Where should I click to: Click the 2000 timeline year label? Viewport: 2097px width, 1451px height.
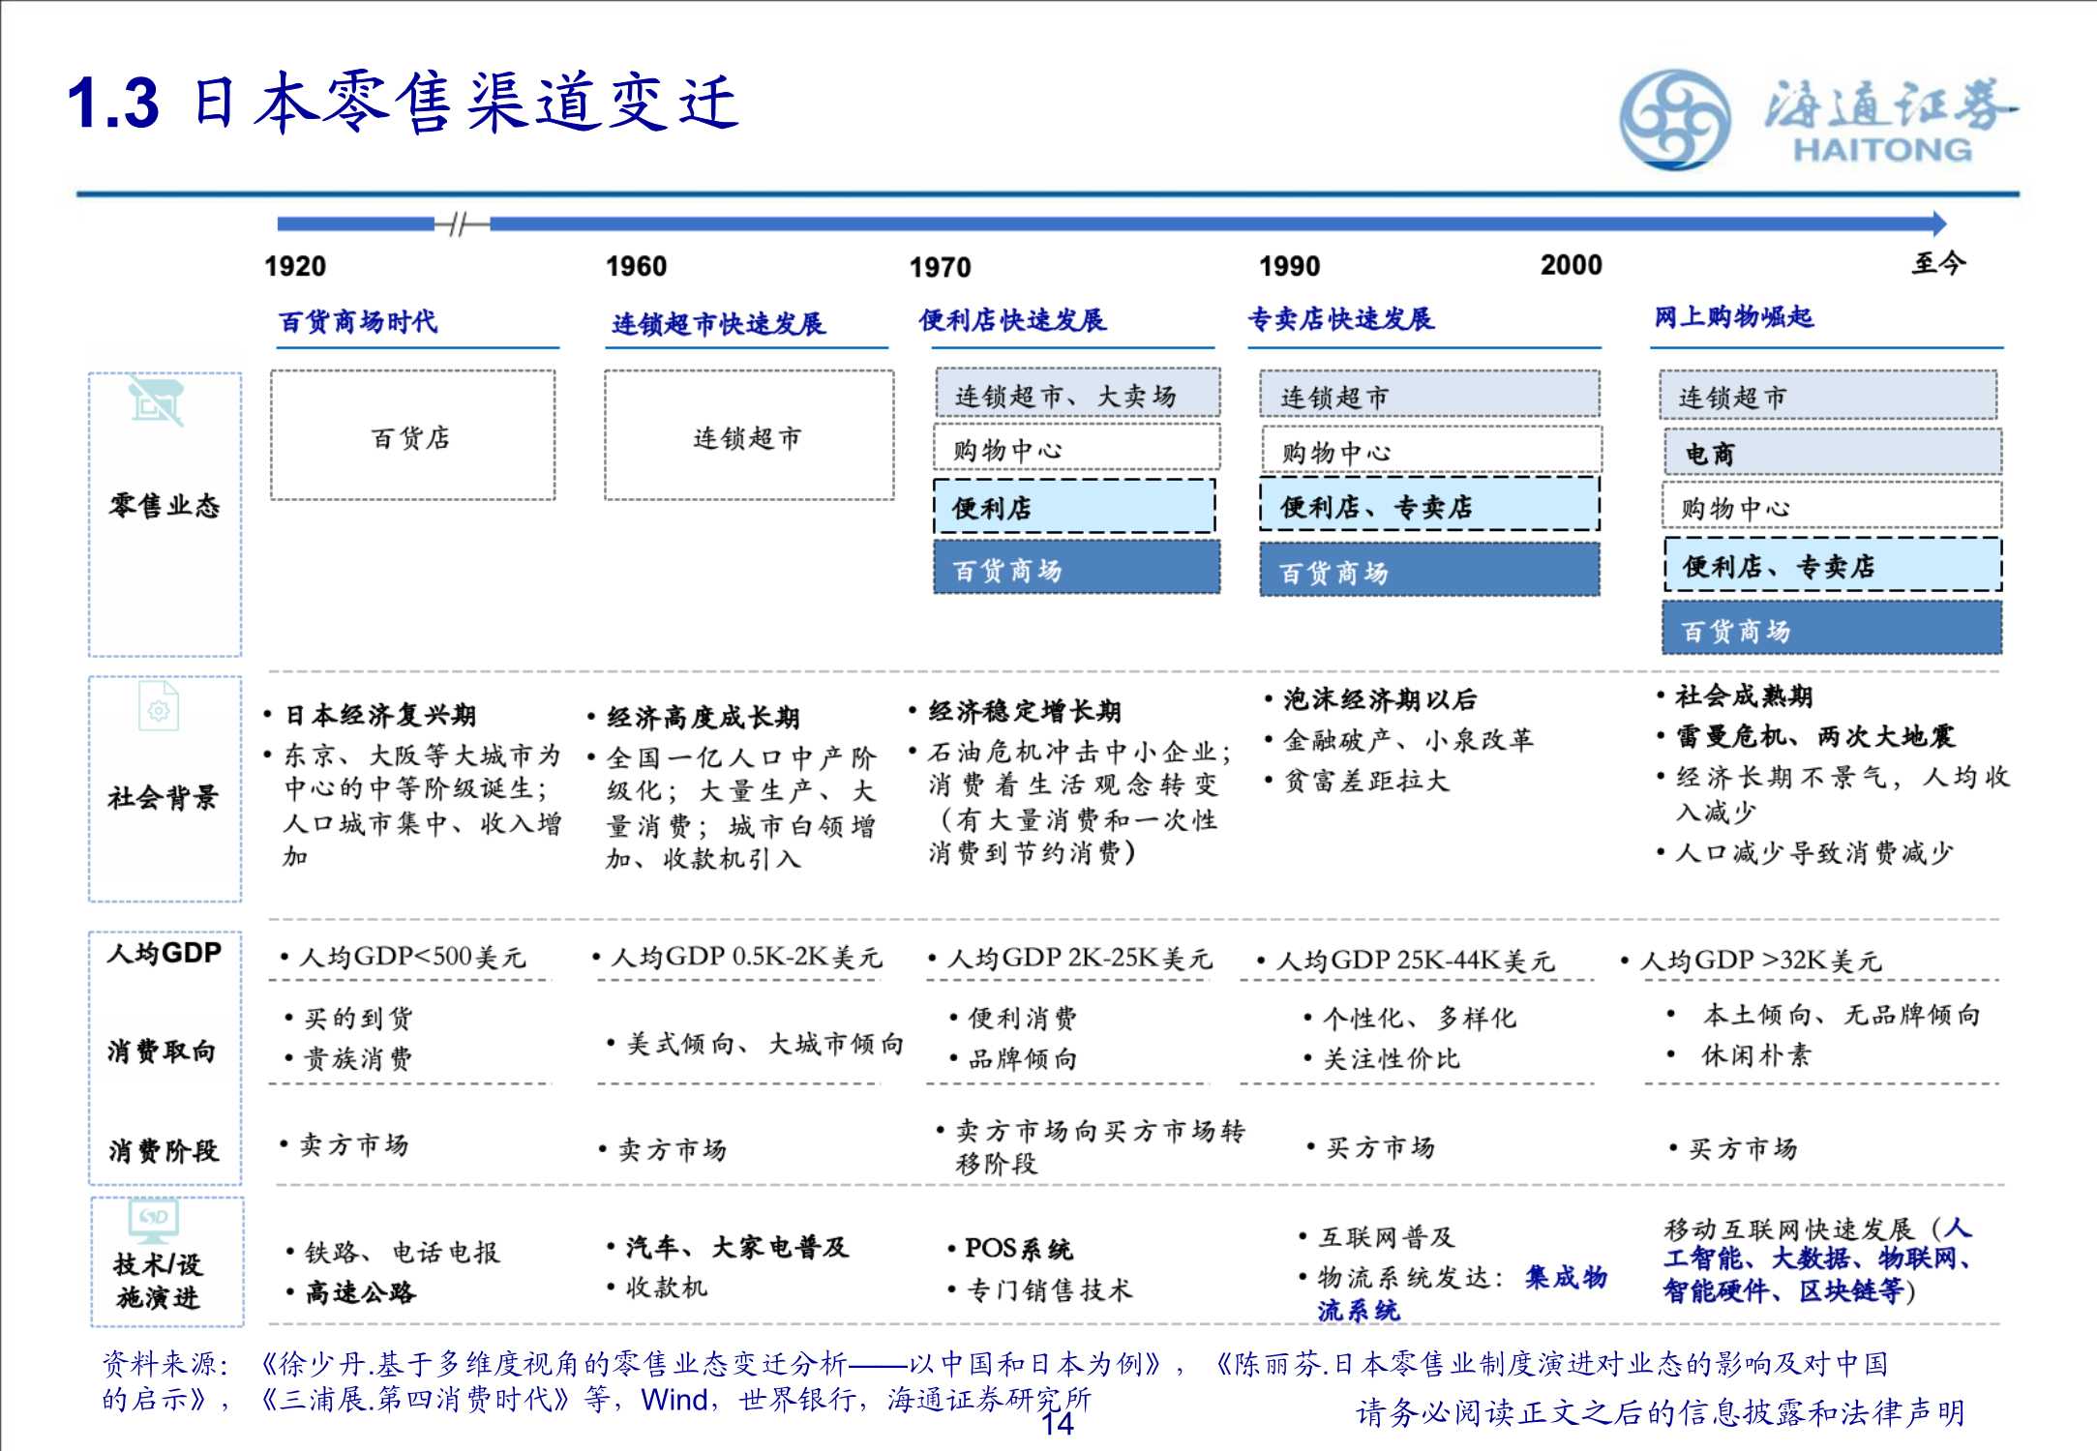1572,265
